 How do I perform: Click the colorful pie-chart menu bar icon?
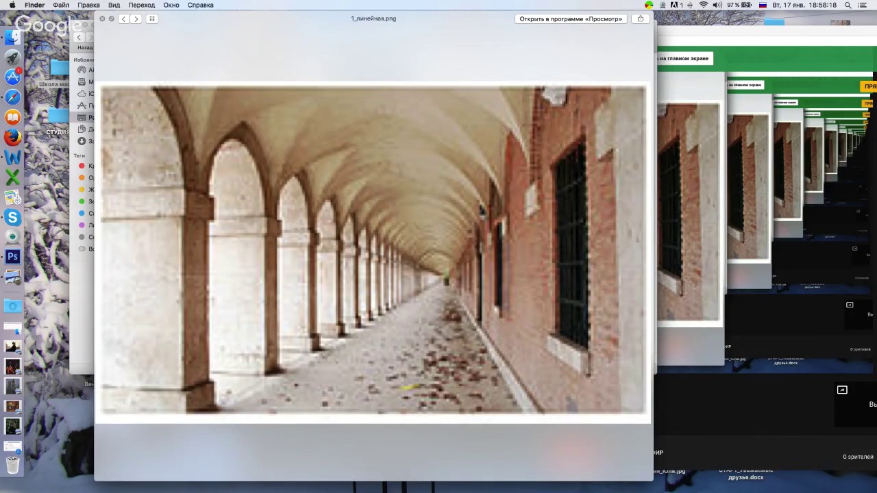click(x=649, y=5)
